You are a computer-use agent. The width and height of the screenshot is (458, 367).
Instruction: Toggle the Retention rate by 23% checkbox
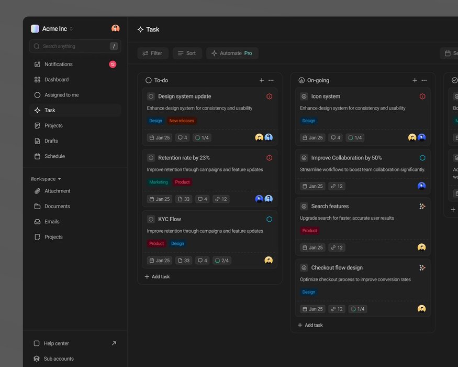[151, 158]
